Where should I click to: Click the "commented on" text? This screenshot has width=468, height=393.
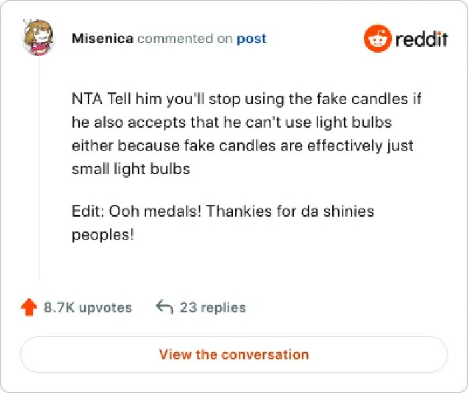[185, 39]
